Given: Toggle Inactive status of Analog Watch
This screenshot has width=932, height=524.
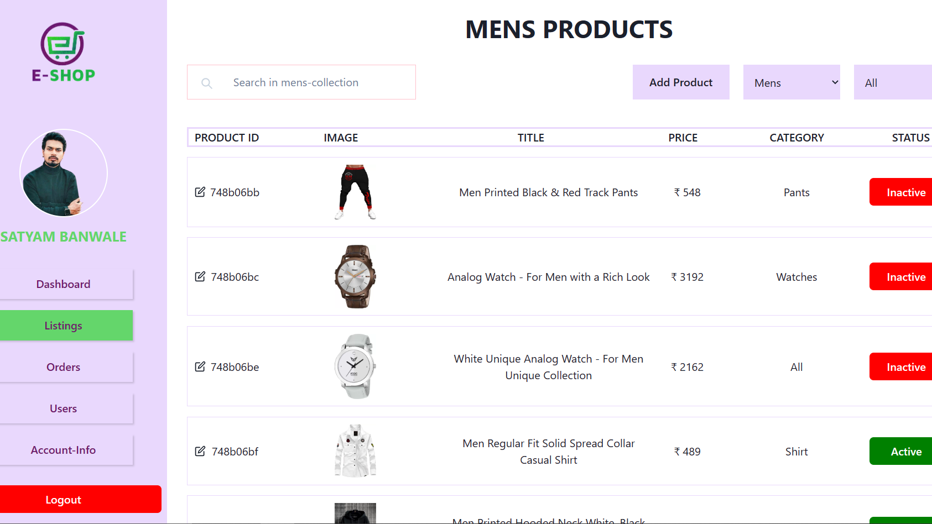Looking at the screenshot, I should coord(900,276).
